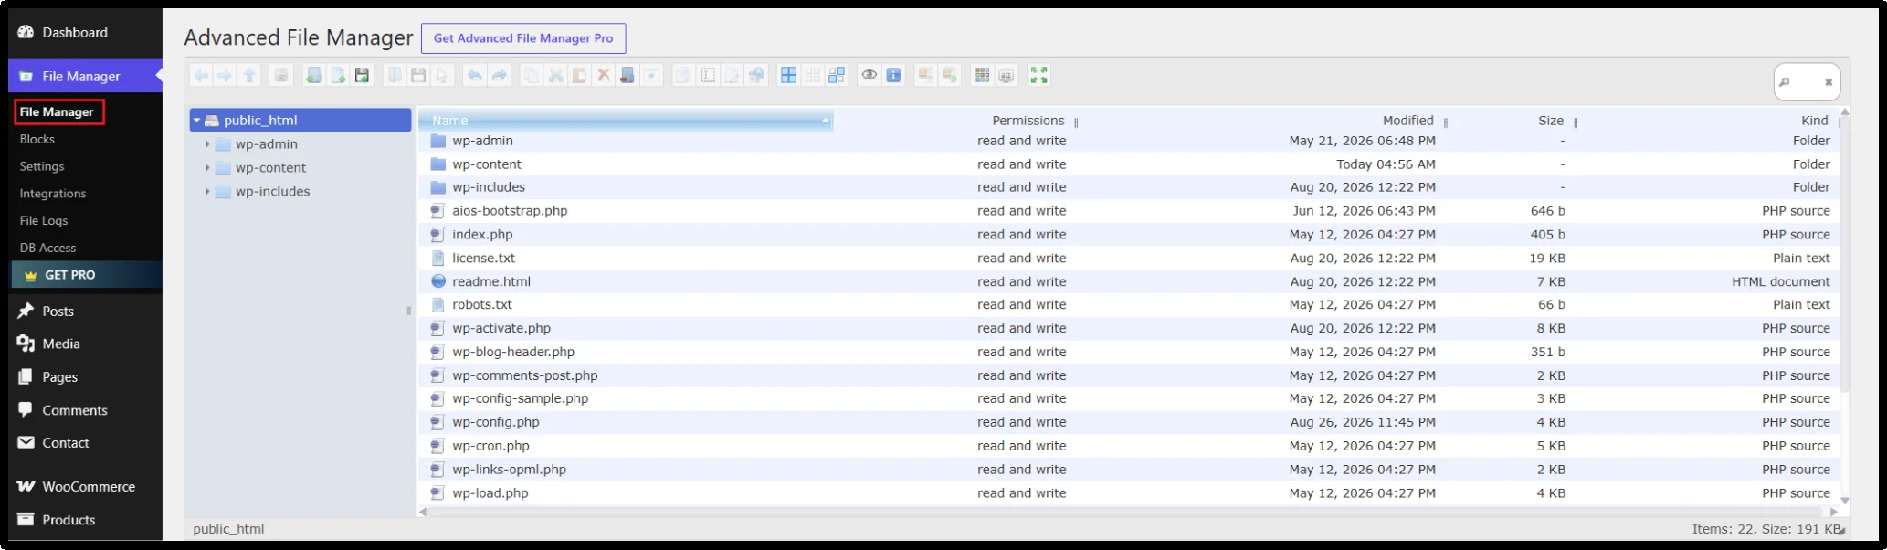Sort the file list by Size
Viewport: 1887px width, 550px height.
click(x=1551, y=121)
